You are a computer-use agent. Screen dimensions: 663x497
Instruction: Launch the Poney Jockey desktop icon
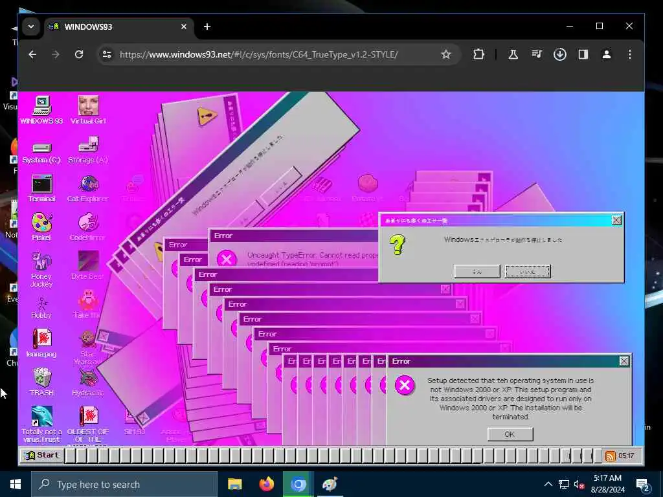41,269
